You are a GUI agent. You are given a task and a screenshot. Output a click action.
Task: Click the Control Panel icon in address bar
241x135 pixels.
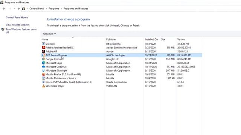(x=23, y=9)
